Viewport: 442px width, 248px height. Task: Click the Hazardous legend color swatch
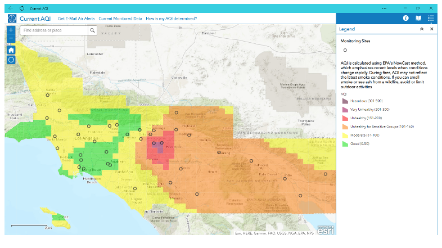pos(345,100)
